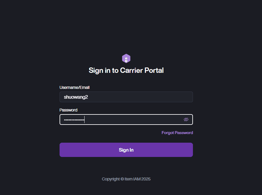Click the masked password dots
This screenshot has width=262, height=195.
click(74, 120)
